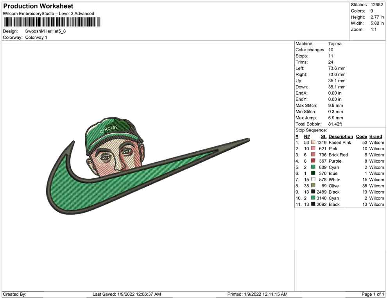Click the Colors value '9'
This screenshot has height=298, width=387.
click(x=372, y=11)
